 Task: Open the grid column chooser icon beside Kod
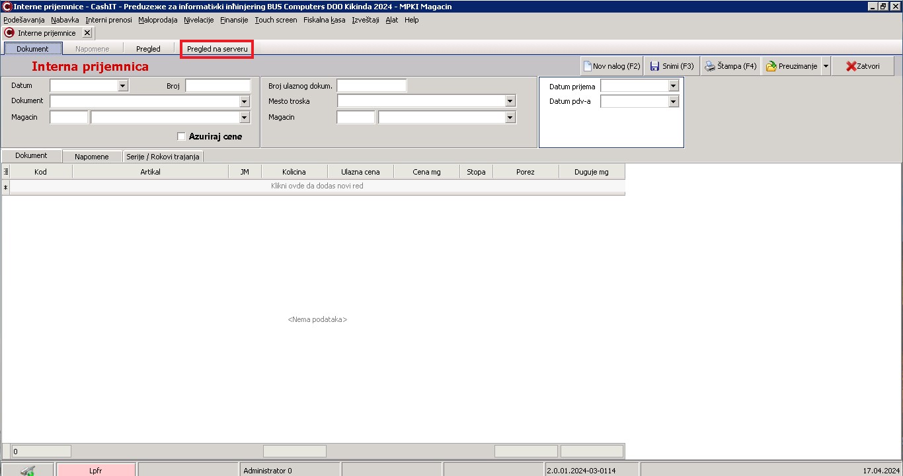(x=6, y=172)
